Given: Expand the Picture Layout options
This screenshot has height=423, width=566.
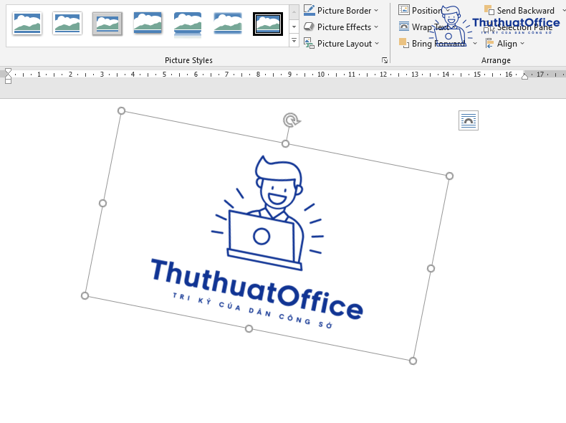Looking at the screenshot, I should coord(340,44).
